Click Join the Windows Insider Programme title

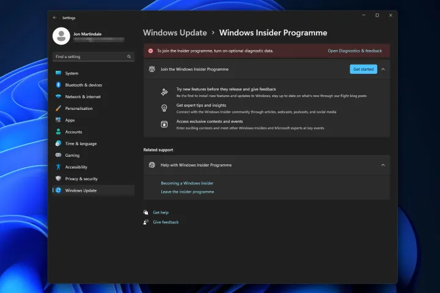coord(194,69)
